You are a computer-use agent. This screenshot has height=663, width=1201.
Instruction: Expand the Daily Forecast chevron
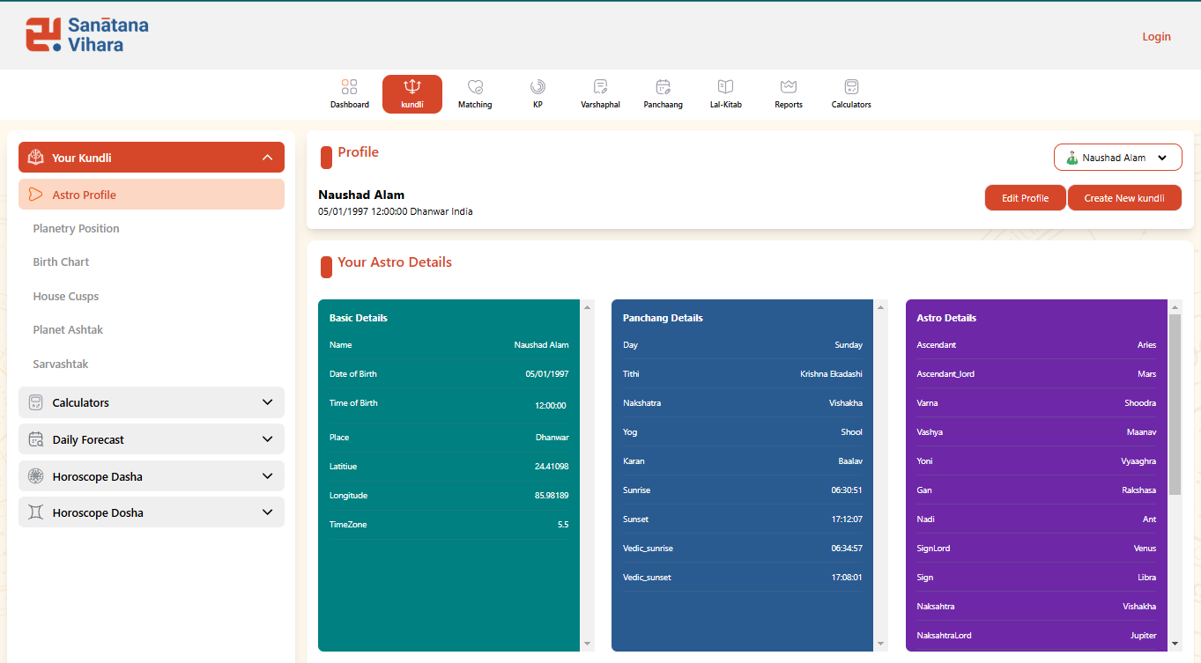pyautogui.click(x=268, y=439)
